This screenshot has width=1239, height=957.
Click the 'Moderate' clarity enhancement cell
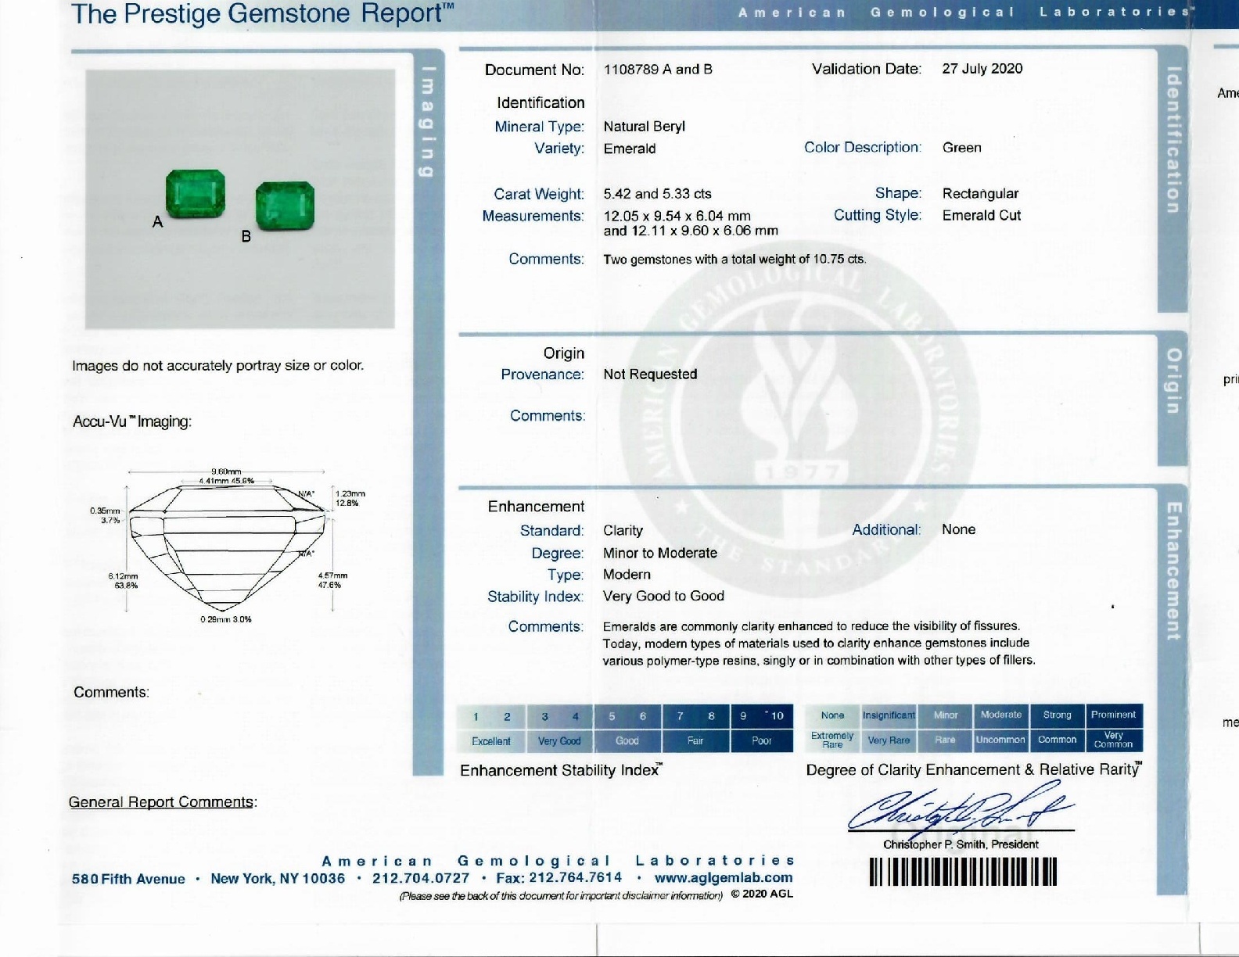[x=1001, y=715]
